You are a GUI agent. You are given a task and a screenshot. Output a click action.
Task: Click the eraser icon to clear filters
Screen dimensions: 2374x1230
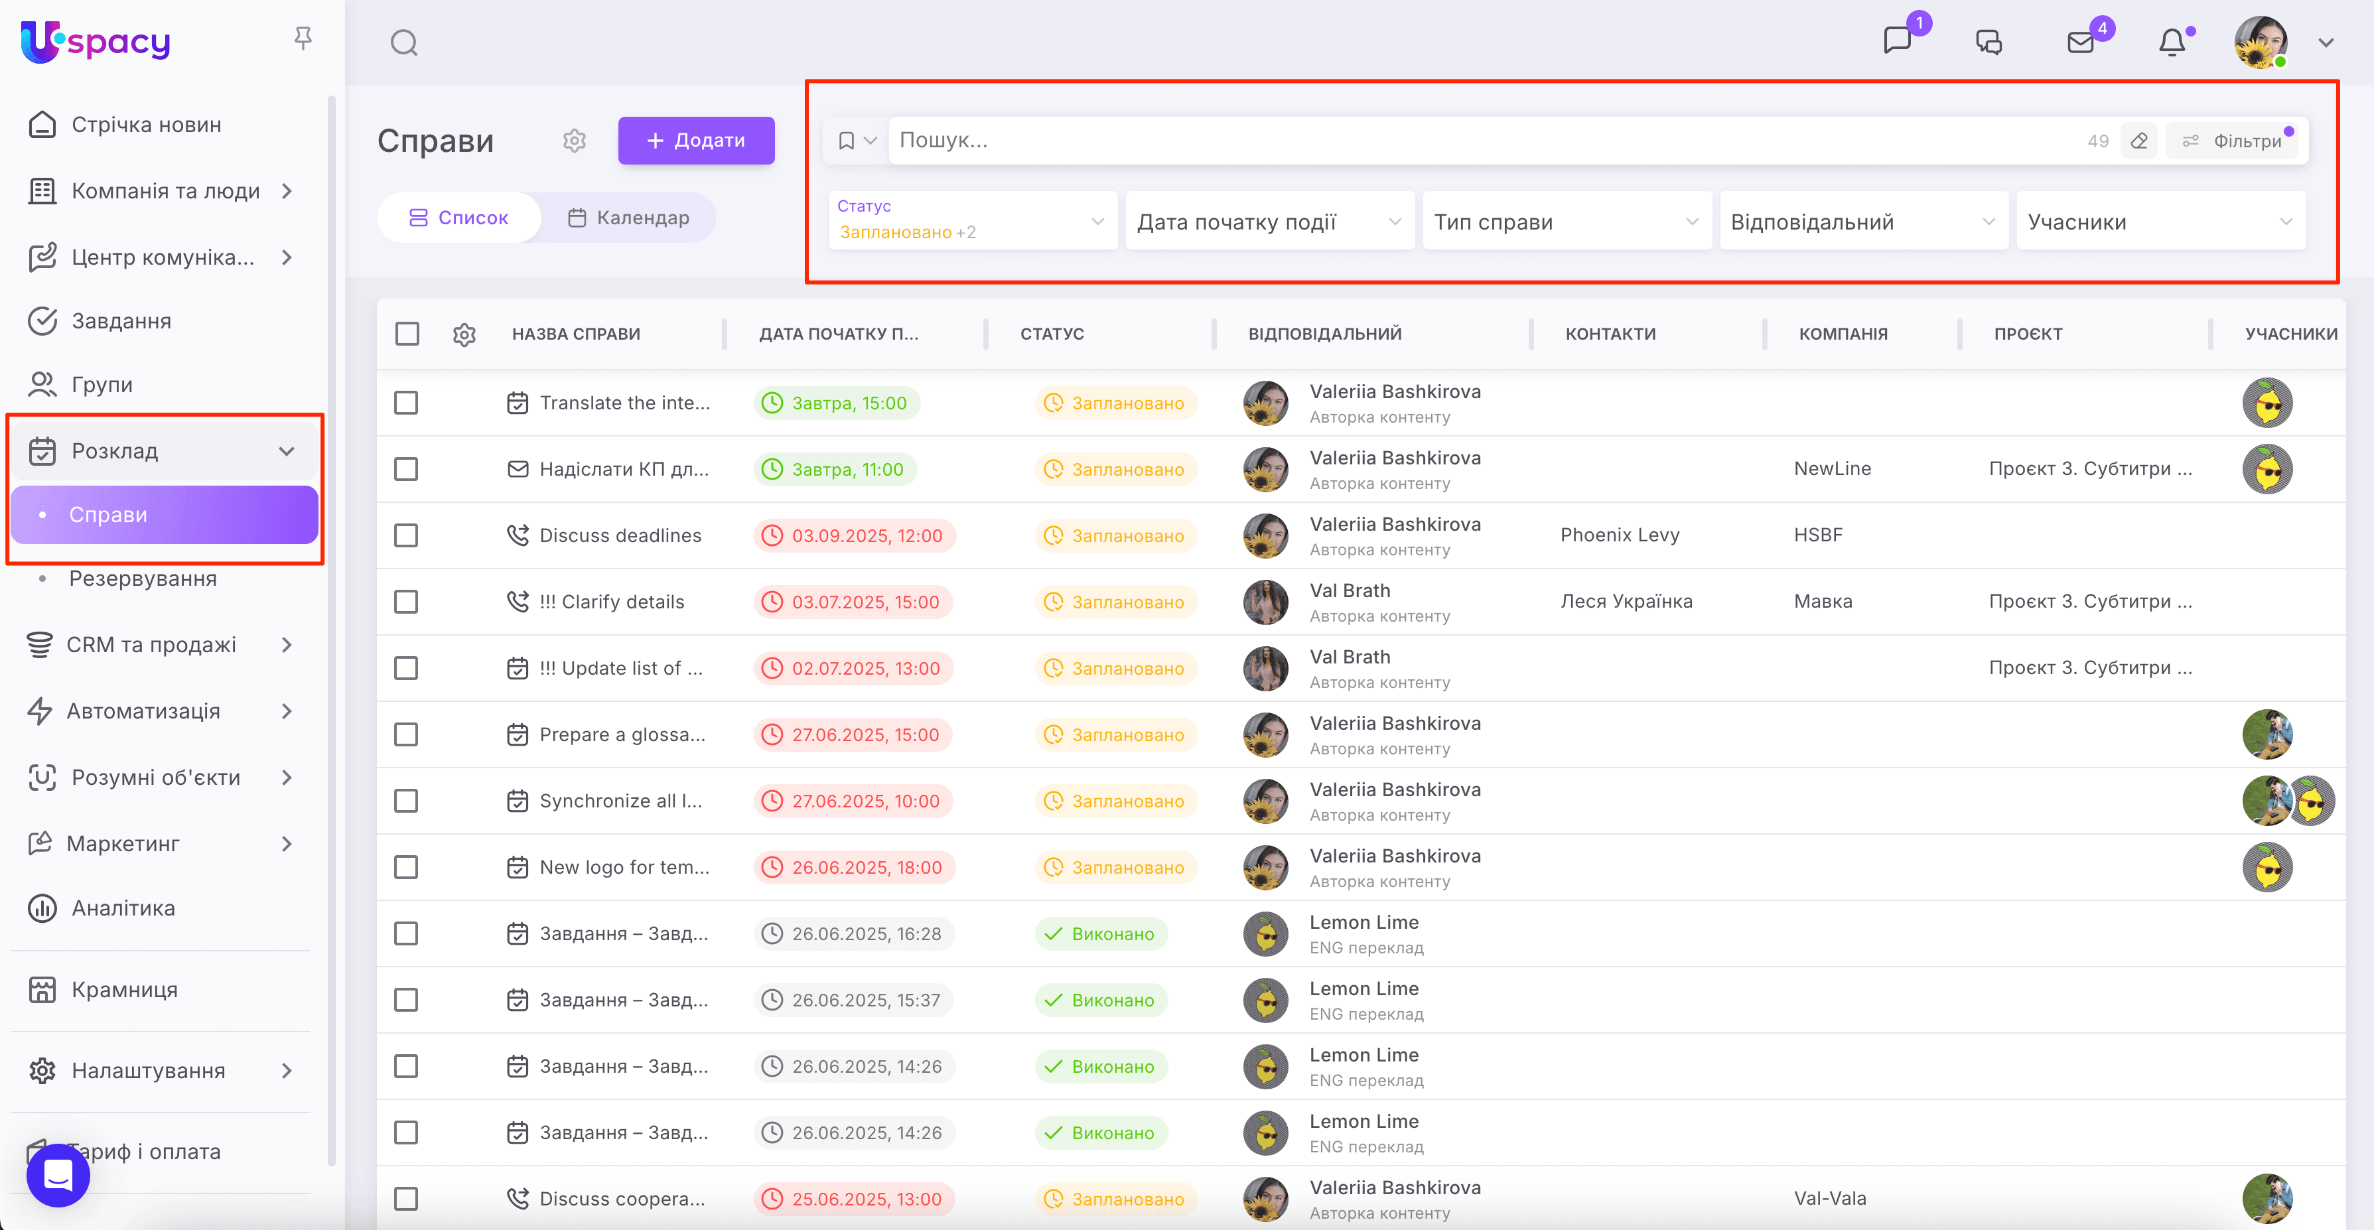tap(2139, 141)
